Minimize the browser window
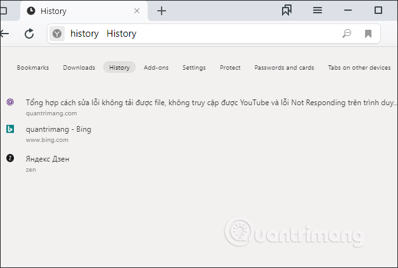 pyautogui.click(x=348, y=10)
